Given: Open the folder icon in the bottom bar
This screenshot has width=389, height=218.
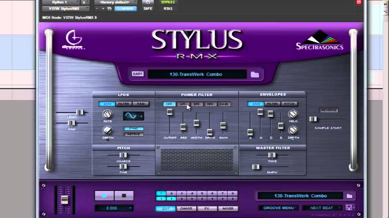Looking at the screenshot, I should pyautogui.click(x=349, y=196).
